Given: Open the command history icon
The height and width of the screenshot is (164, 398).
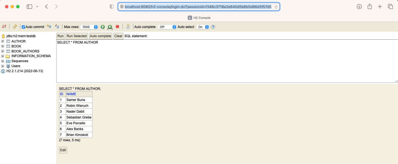Looking at the screenshot, I should [128, 27].
